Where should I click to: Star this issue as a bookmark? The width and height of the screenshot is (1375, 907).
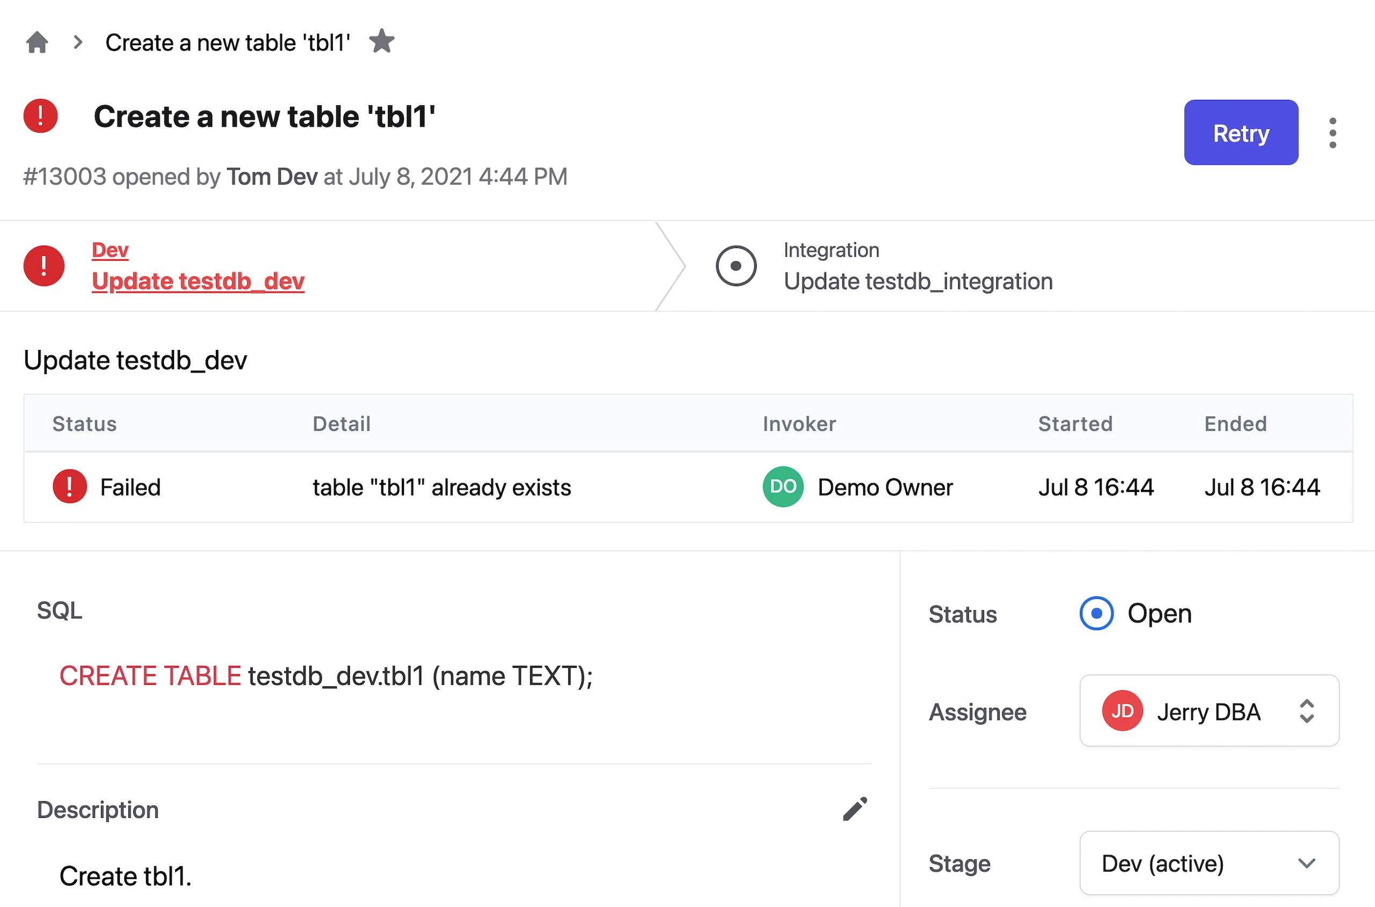[x=381, y=42]
